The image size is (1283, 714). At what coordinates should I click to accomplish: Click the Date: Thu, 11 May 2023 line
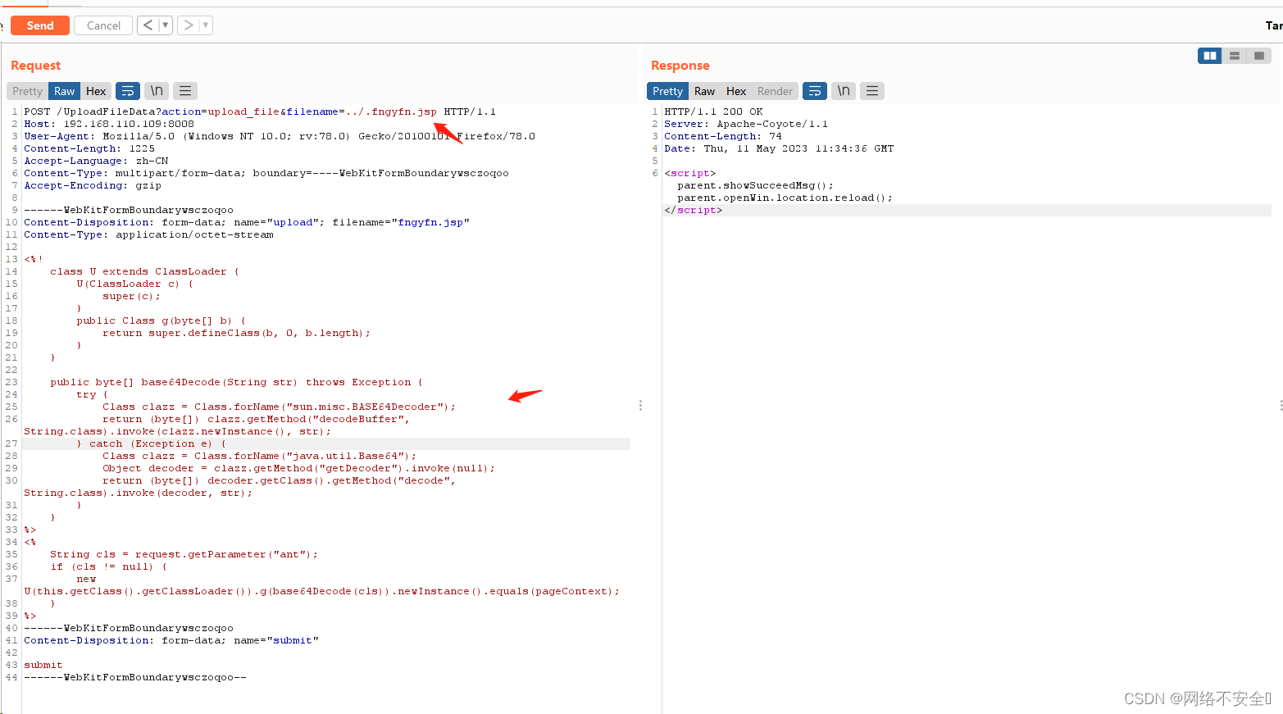click(779, 148)
